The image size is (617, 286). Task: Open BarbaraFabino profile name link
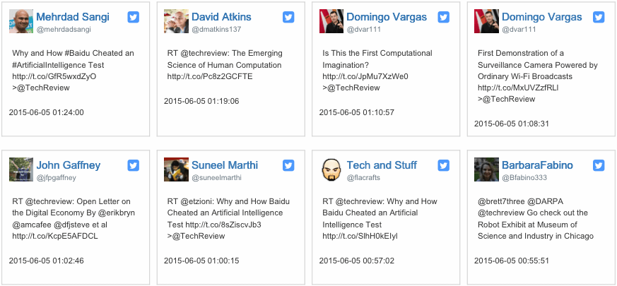[x=538, y=165]
